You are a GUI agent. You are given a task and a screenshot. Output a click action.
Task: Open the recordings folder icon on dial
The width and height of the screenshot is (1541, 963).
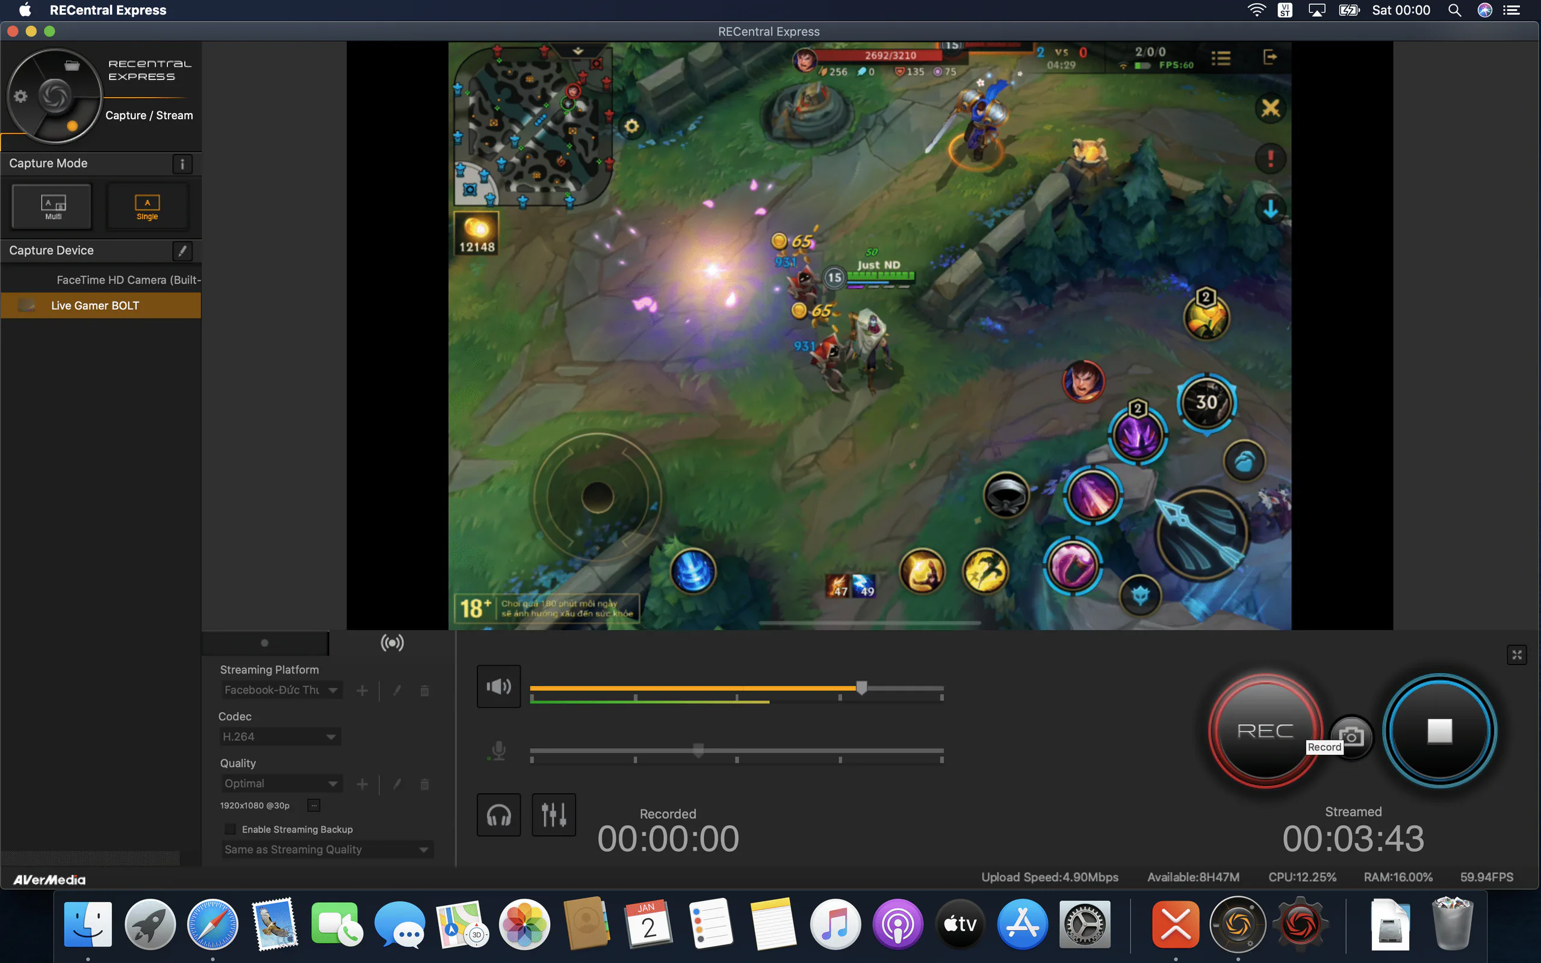(72, 65)
